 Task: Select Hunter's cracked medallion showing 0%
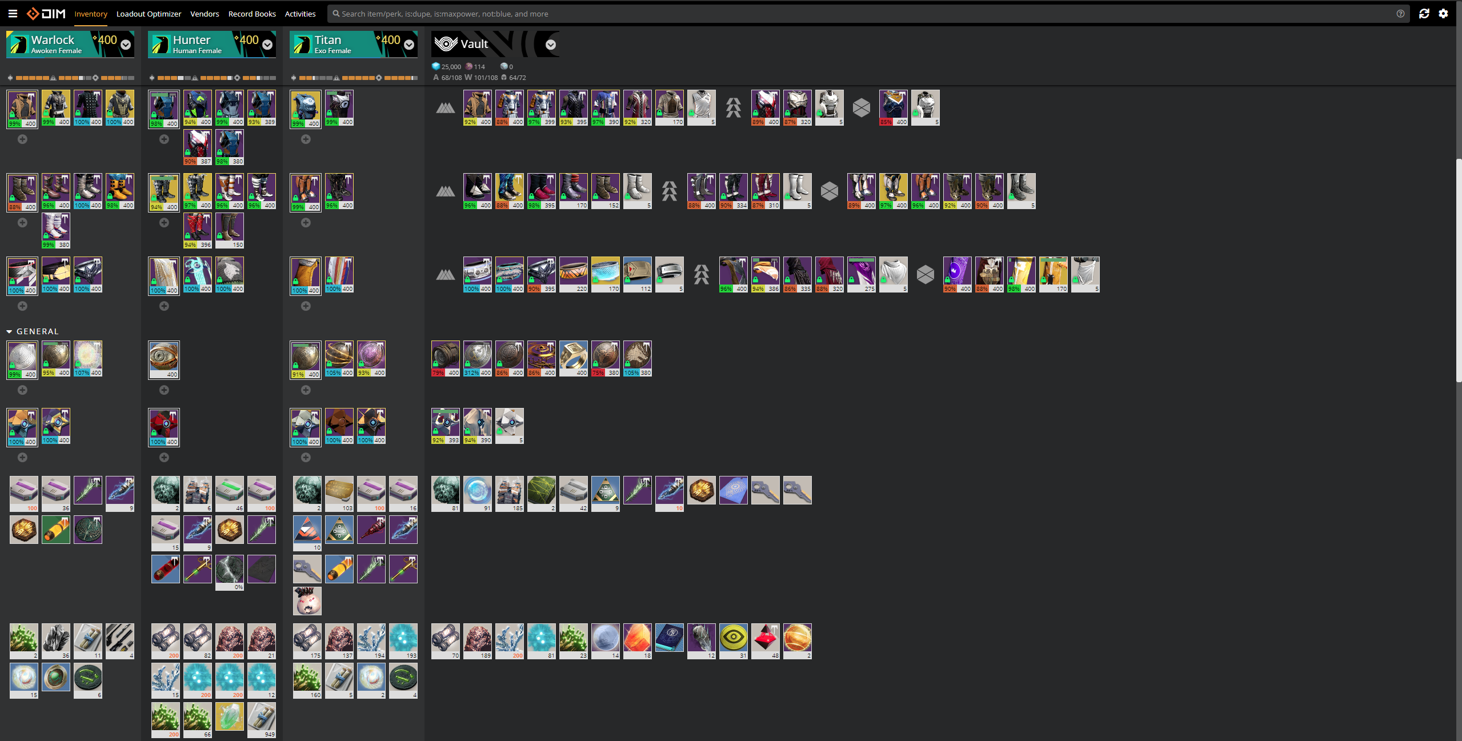point(230,572)
